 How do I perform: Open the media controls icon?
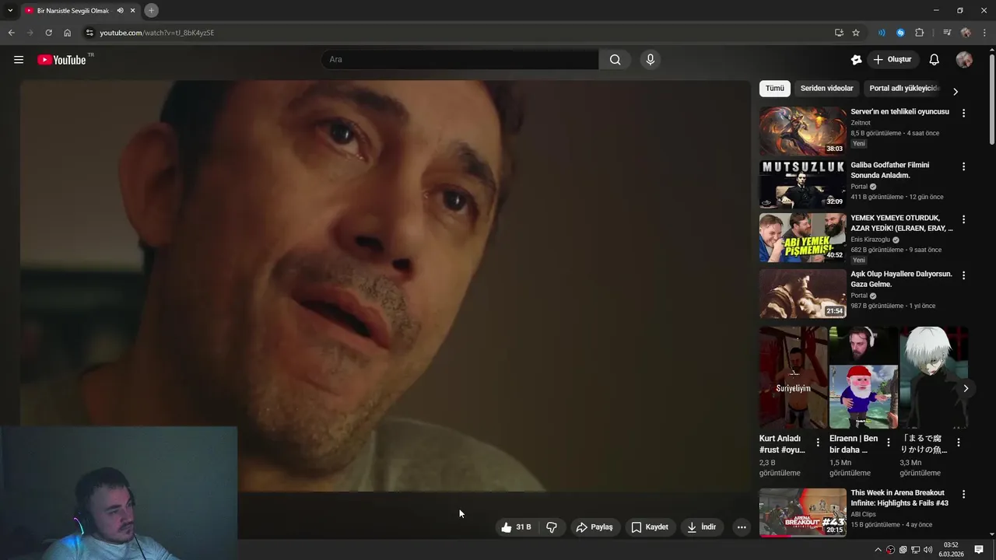tap(947, 33)
